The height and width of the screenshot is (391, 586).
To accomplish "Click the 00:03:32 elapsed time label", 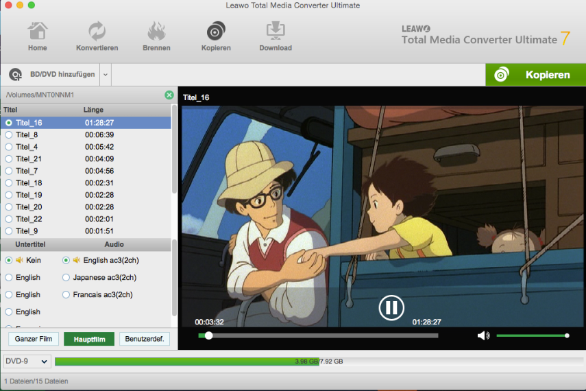I will pos(209,322).
